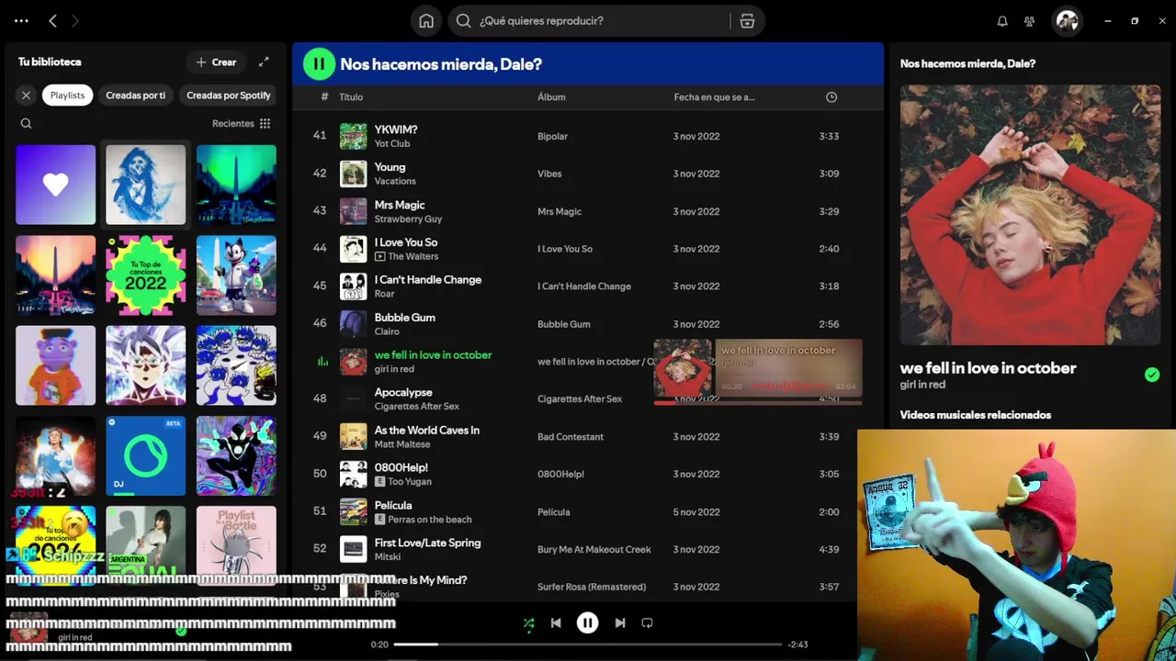
Task: Open Recientes sort dropdown
Action: 232,123
